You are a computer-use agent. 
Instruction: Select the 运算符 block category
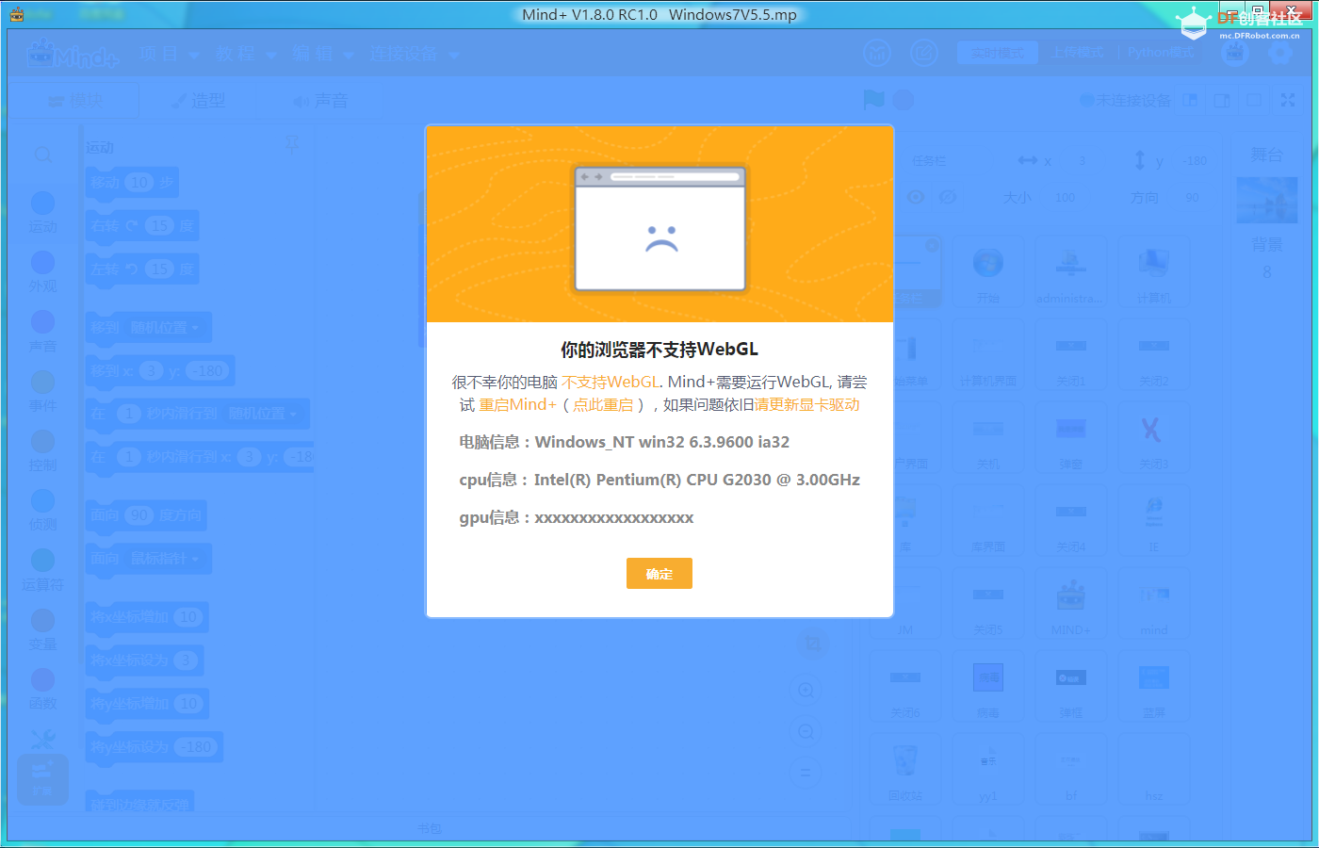click(x=42, y=570)
